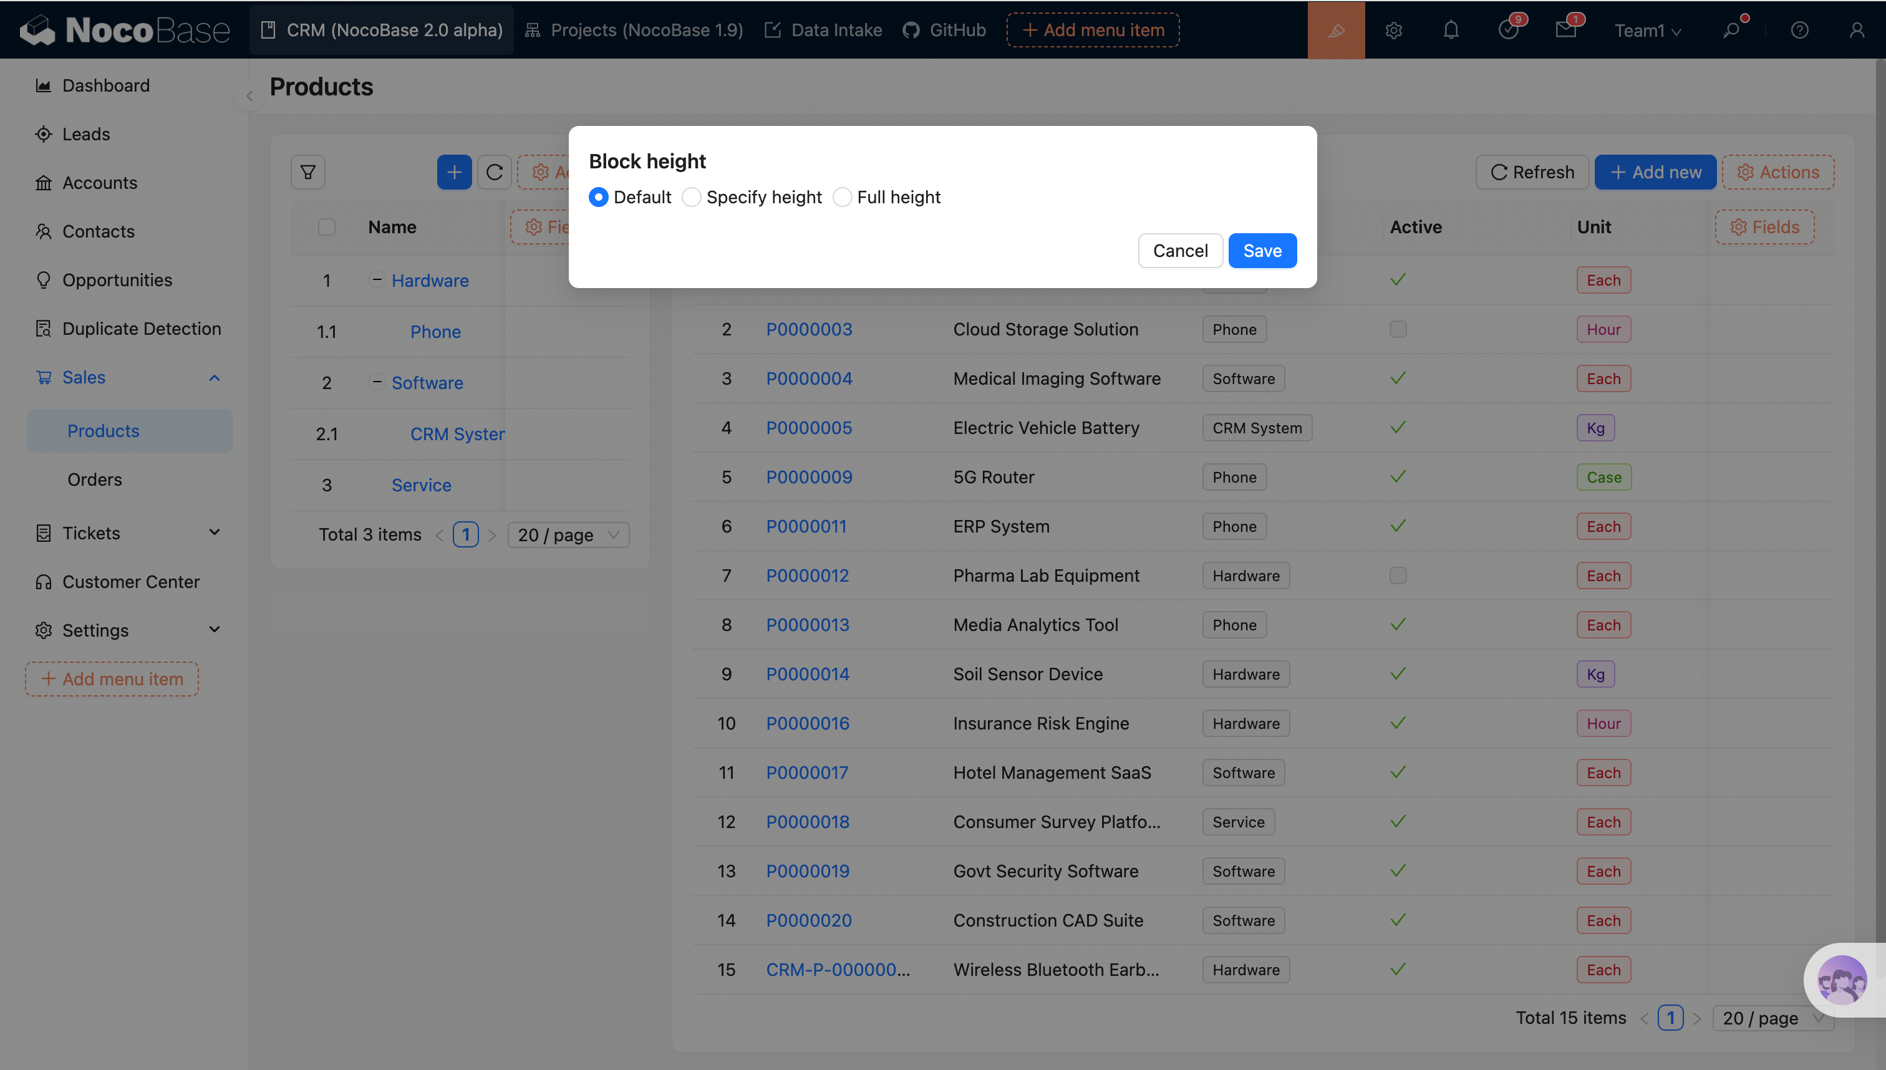The height and width of the screenshot is (1070, 1886).
Task: Open the plugin settings gear icon
Action: [1393, 30]
